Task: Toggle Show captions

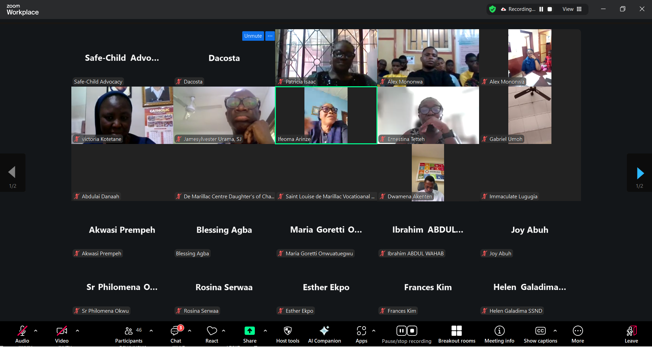Action: [x=540, y=334]
